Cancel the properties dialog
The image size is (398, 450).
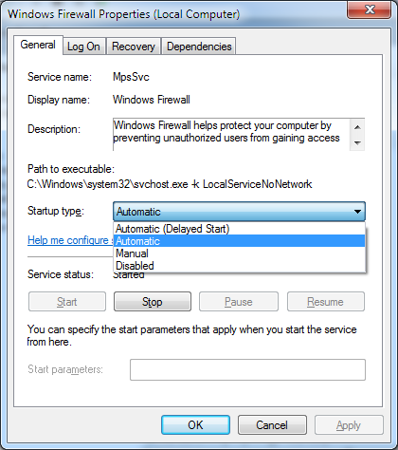[272, 425]
